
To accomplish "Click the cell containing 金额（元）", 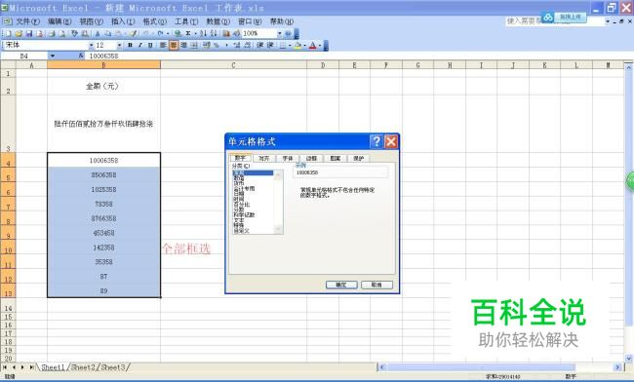I will [x=103, y=86].
